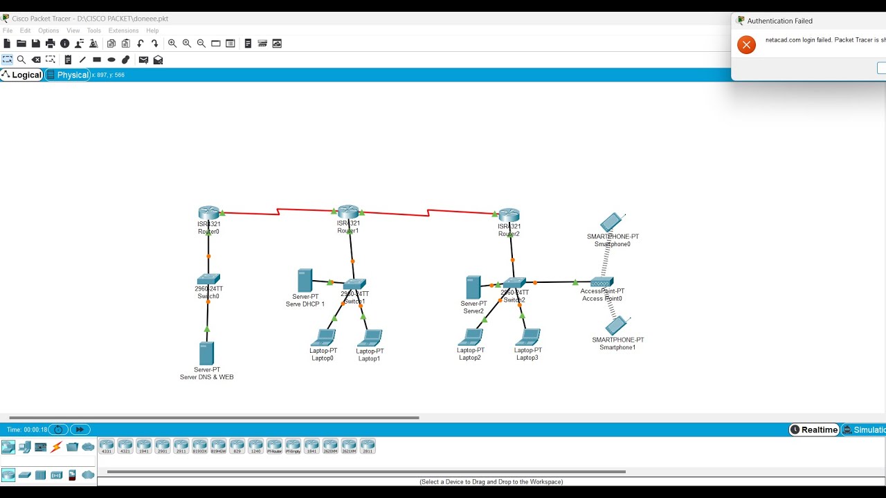
Task: Select Laptop0 in the workspace
Action: click(x=323, y=338)
